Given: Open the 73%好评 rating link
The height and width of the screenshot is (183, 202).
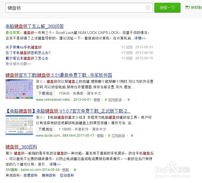Looking at the screenshot, I should 118,136.
